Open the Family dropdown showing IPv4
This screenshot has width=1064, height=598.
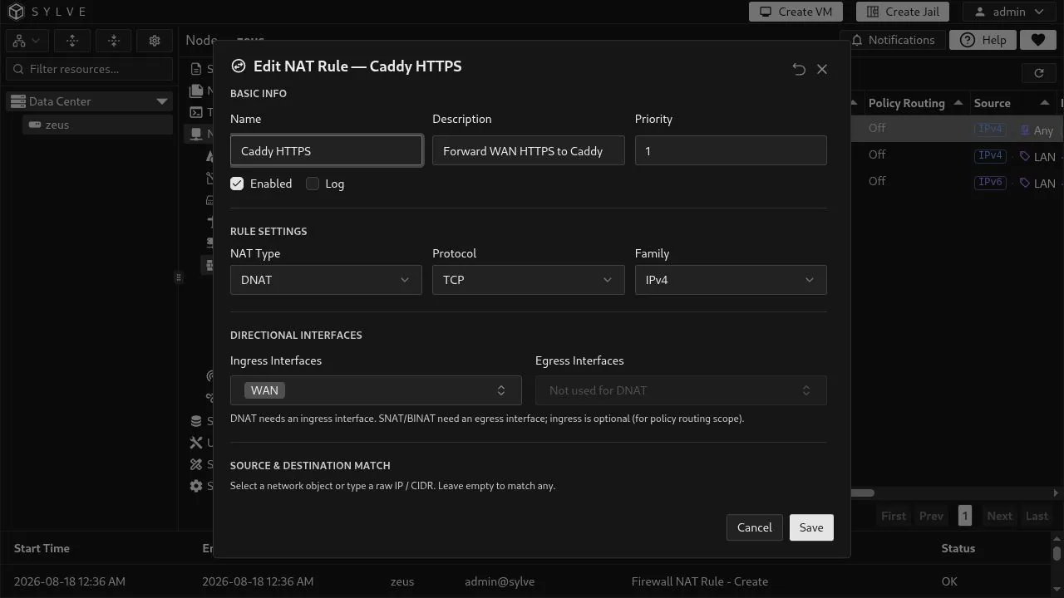click(731, 280)
